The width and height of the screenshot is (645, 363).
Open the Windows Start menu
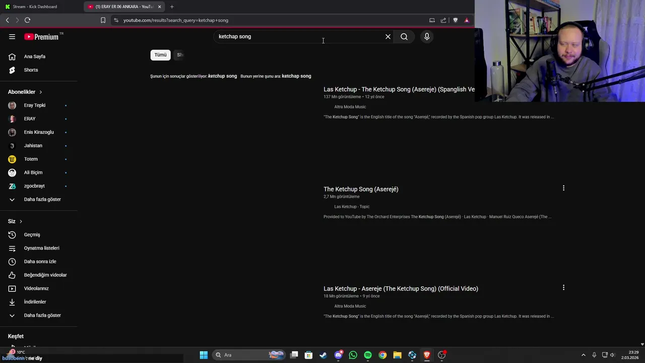[x=204, y=355]
